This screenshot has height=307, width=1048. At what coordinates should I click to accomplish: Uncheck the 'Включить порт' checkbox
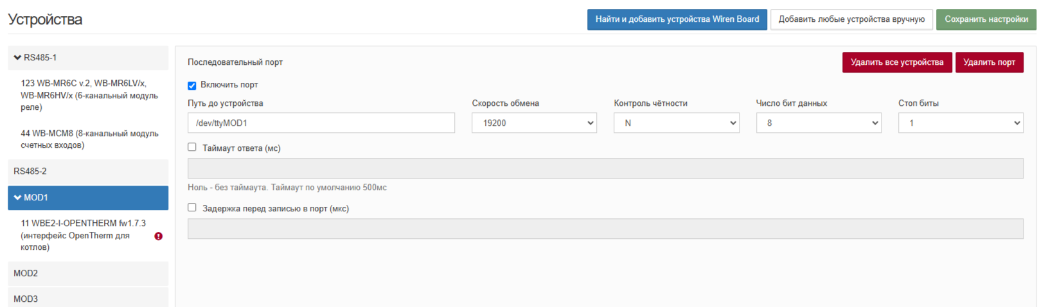click(x=191, y=85)
